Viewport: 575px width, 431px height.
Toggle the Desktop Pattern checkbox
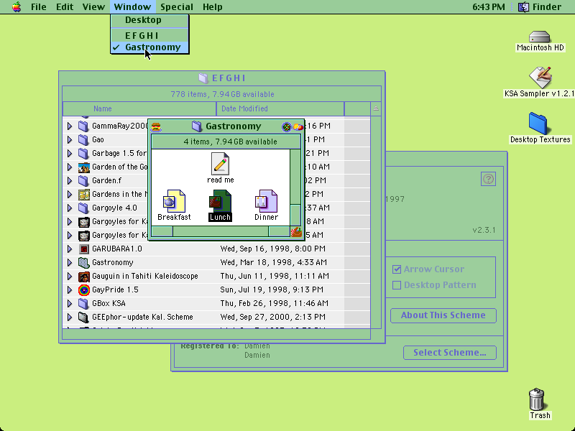click(397, 285)
